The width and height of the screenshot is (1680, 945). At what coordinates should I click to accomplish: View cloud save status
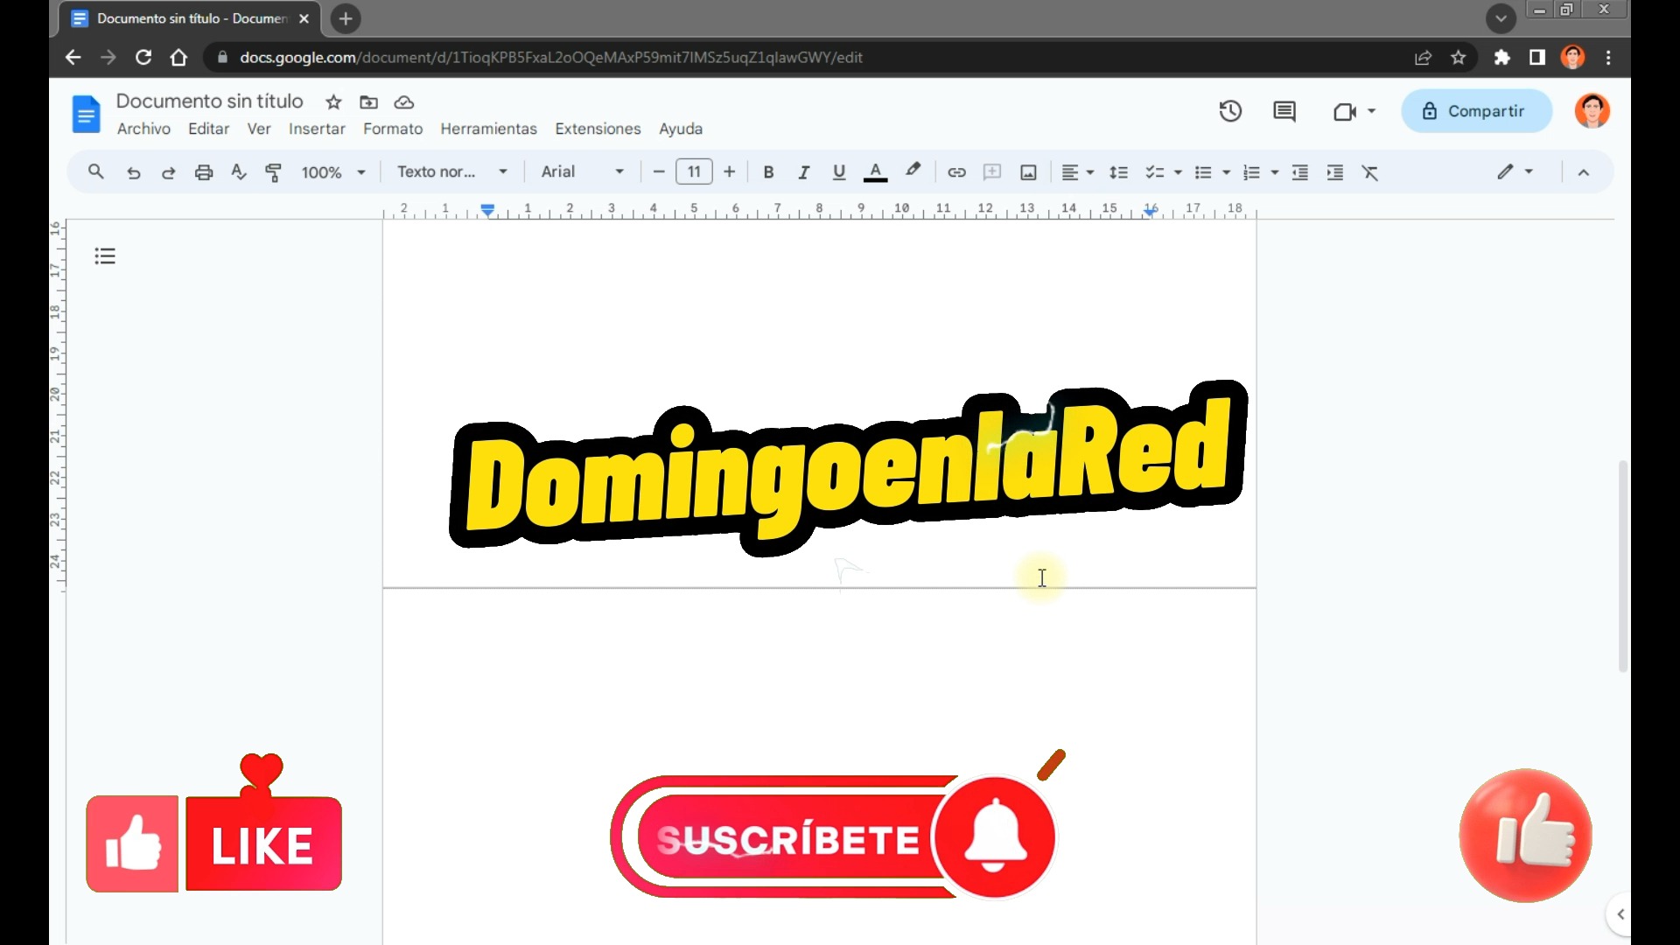point(403,102)
